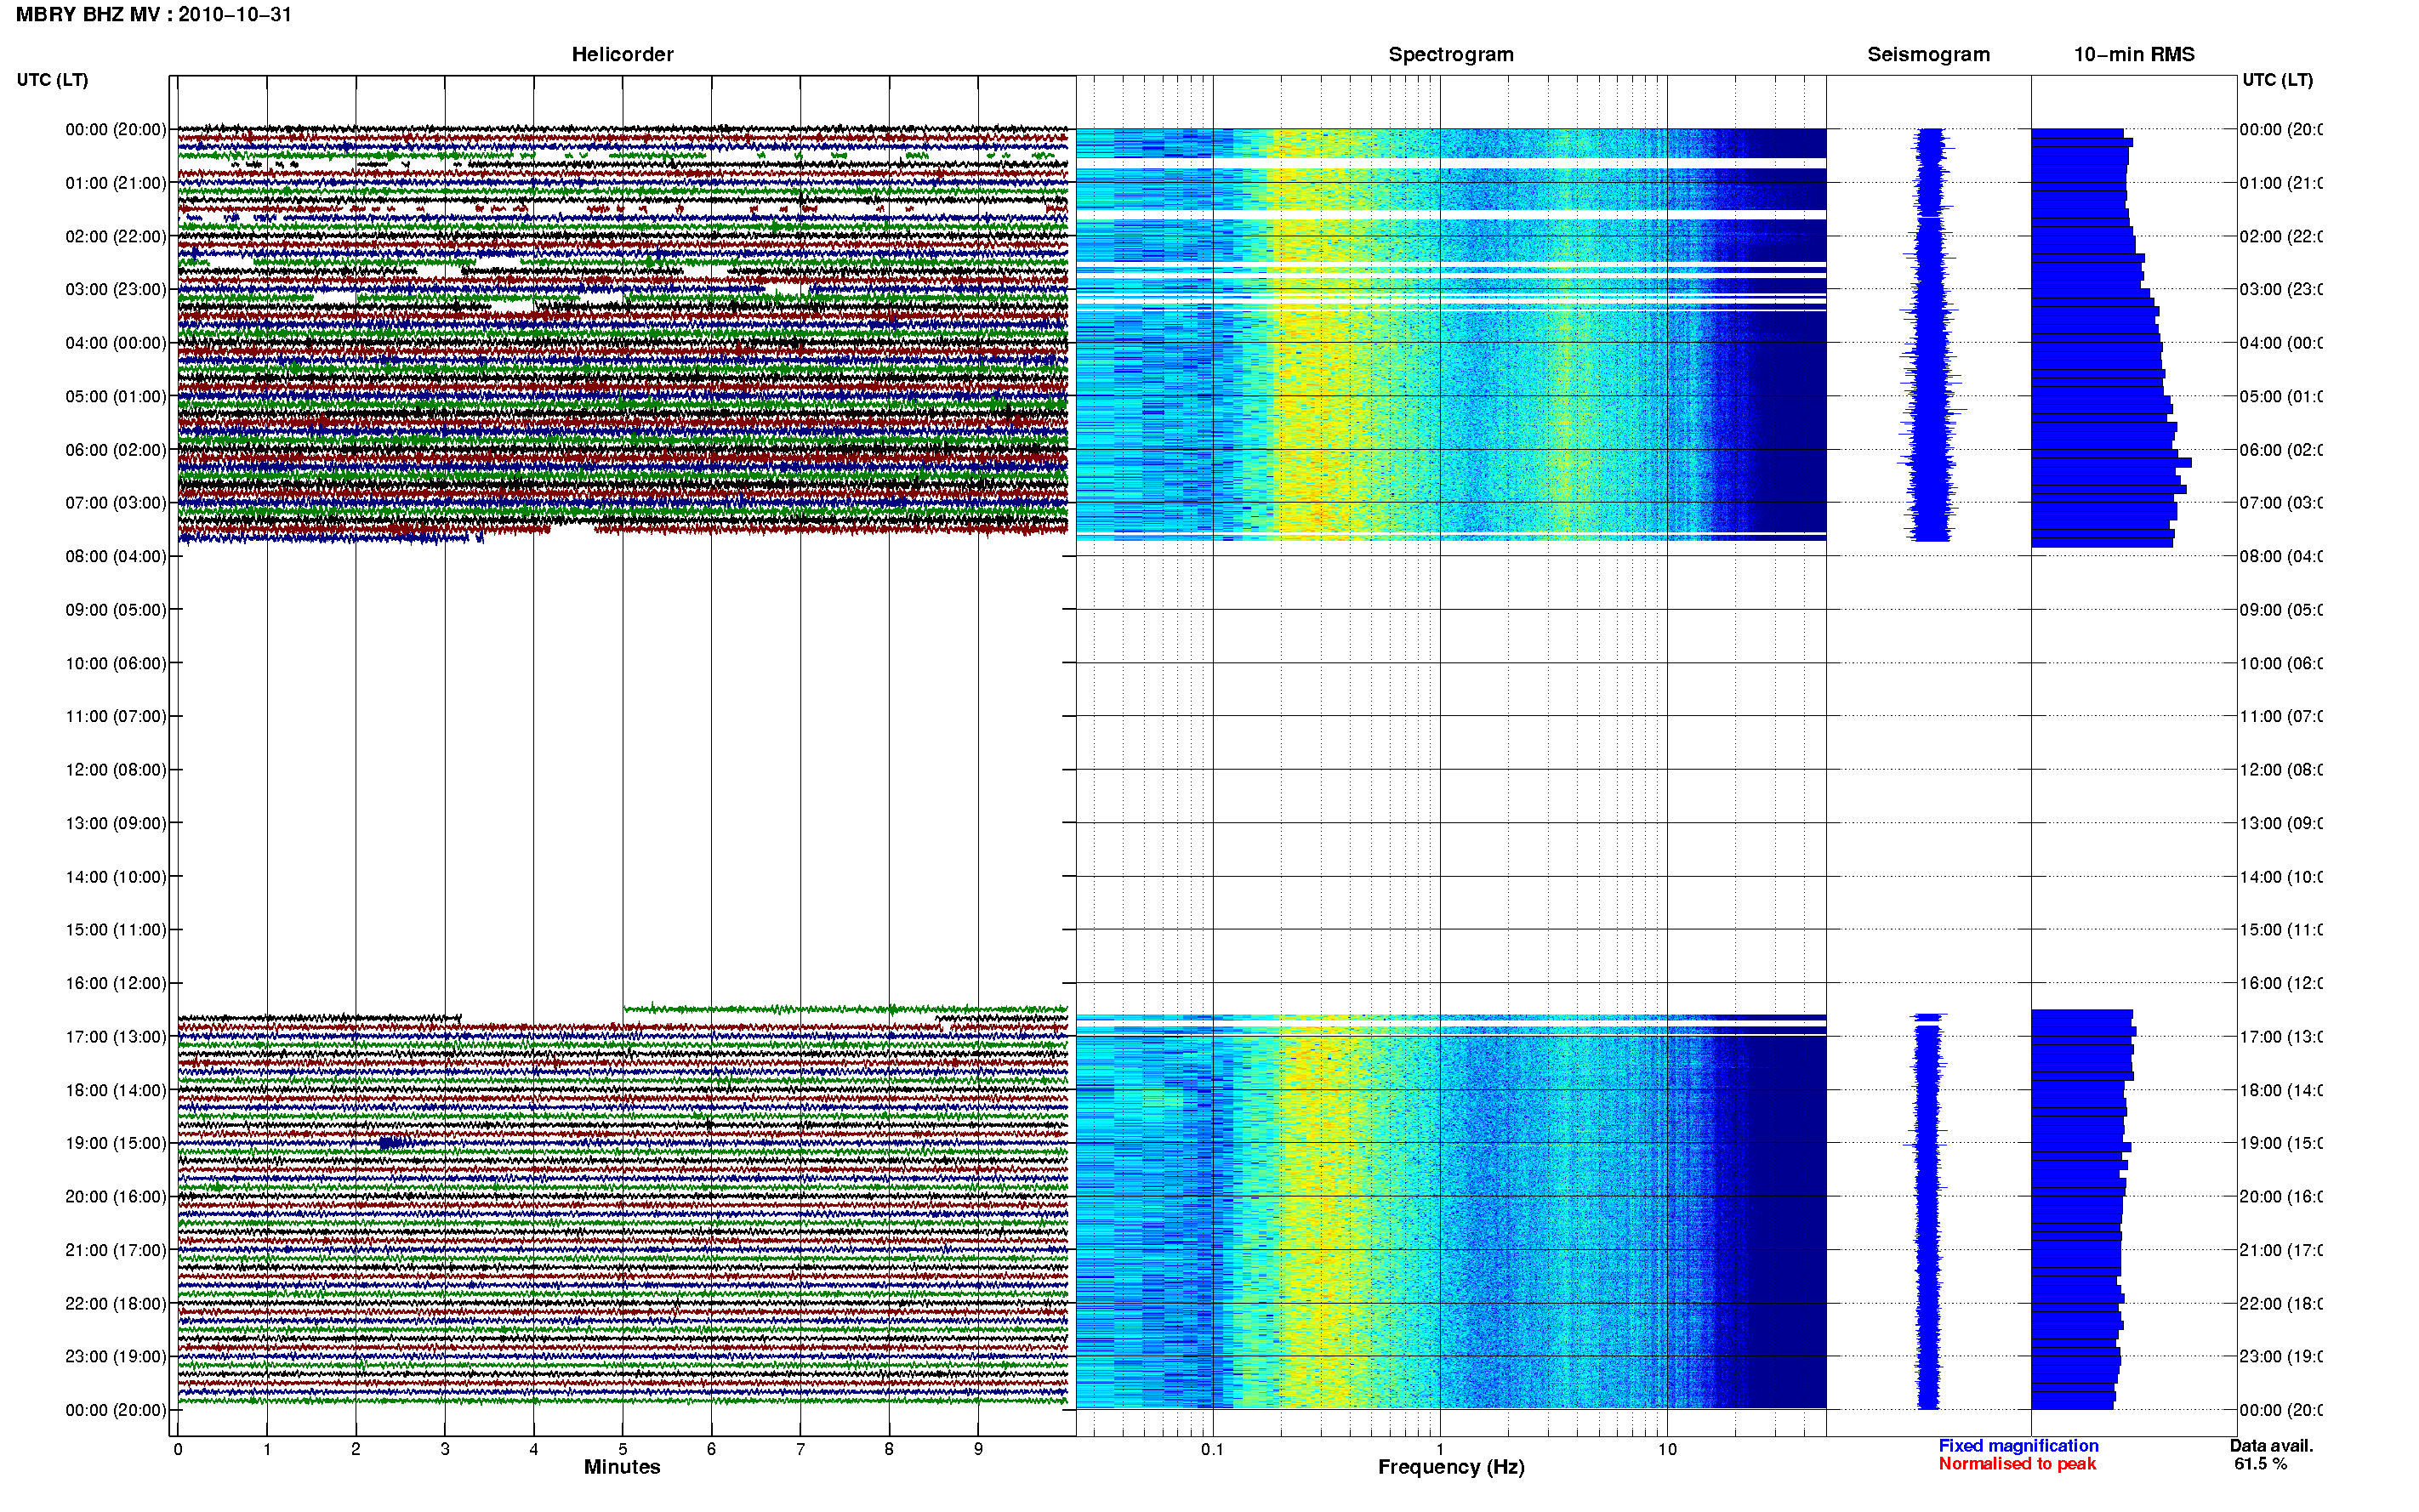
Task: Click the 'Minutes' x-axis label
Action: click(x=622, y=1467)
